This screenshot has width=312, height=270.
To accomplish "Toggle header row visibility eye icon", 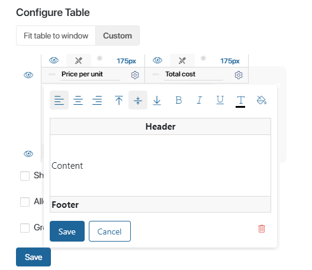I will coord(28,75).
